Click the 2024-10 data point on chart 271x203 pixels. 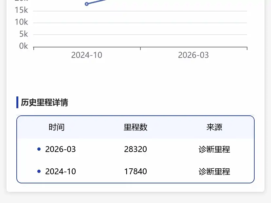click(87, 4)
